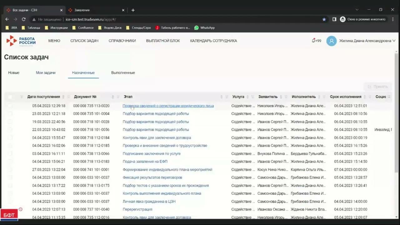Check row dated 23.03.2023 12:21:18
This screenshot has height=225, width=400.
pyautogui.click(x=10, y=114)
